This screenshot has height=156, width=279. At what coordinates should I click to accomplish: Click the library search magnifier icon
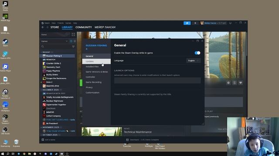click(43, 46)
